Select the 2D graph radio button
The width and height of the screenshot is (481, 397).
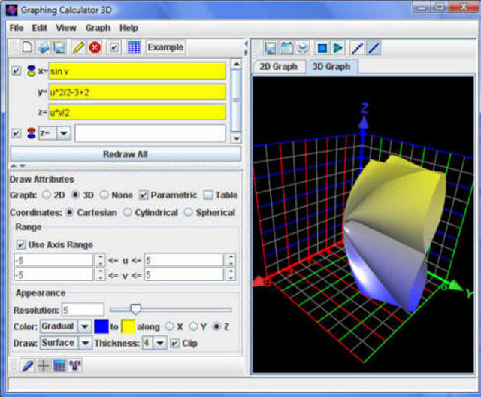(x=47, y=195)
